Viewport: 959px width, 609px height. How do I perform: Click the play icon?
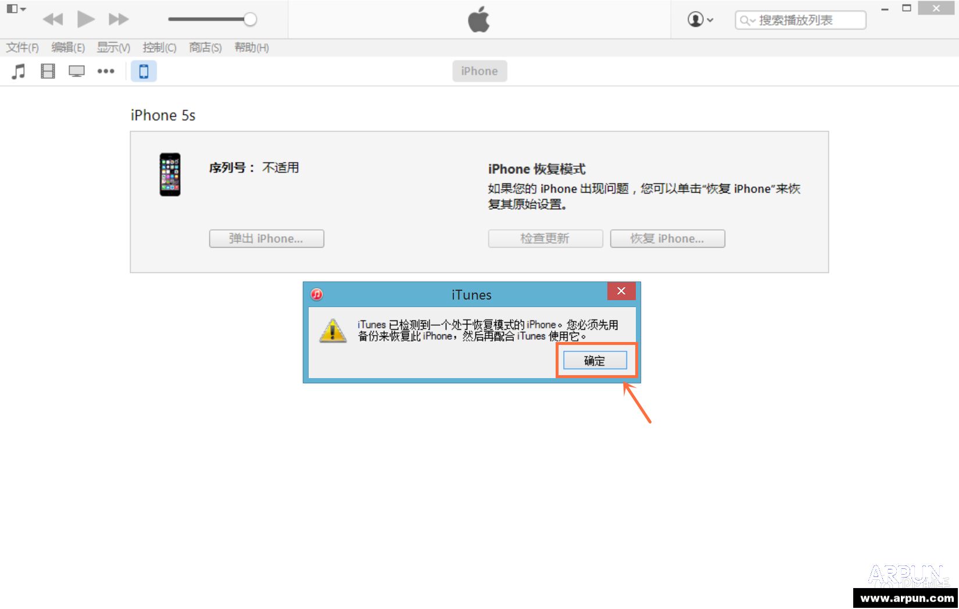(85, 19)
